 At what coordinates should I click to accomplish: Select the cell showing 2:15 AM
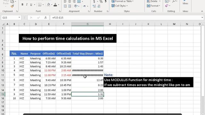point(64,75)
